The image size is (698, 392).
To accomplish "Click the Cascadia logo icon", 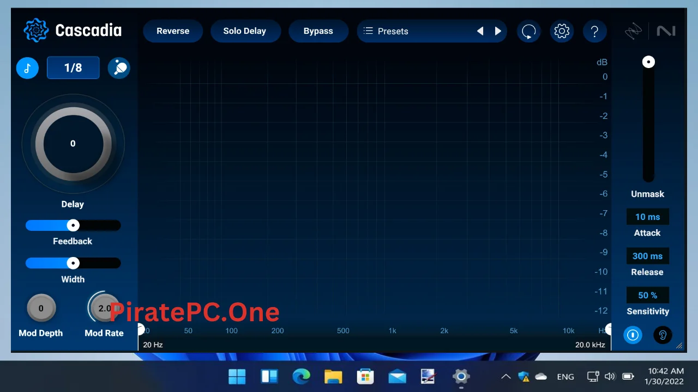I will [36, 30].
